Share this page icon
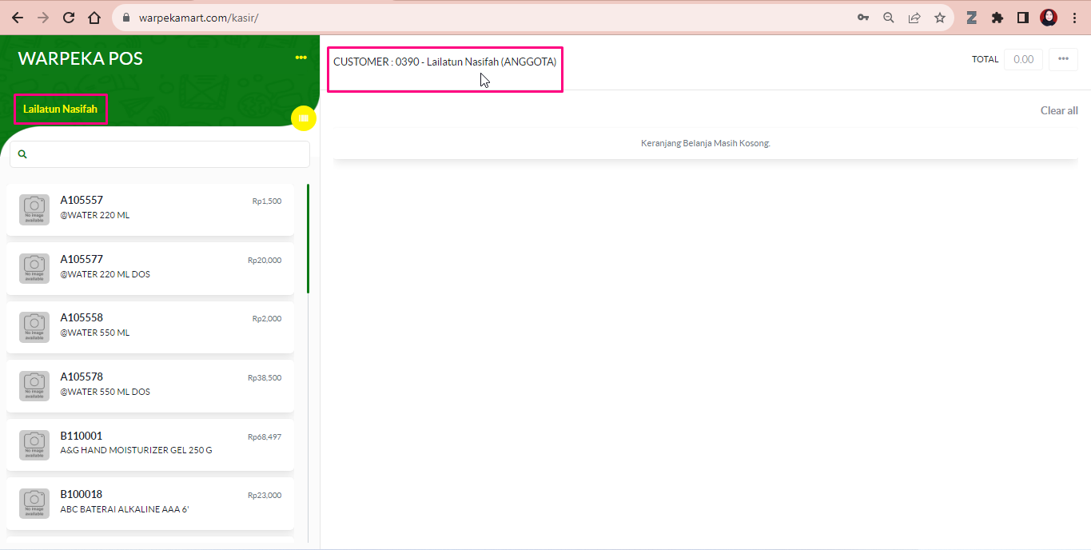 click(x=914, y=18)
